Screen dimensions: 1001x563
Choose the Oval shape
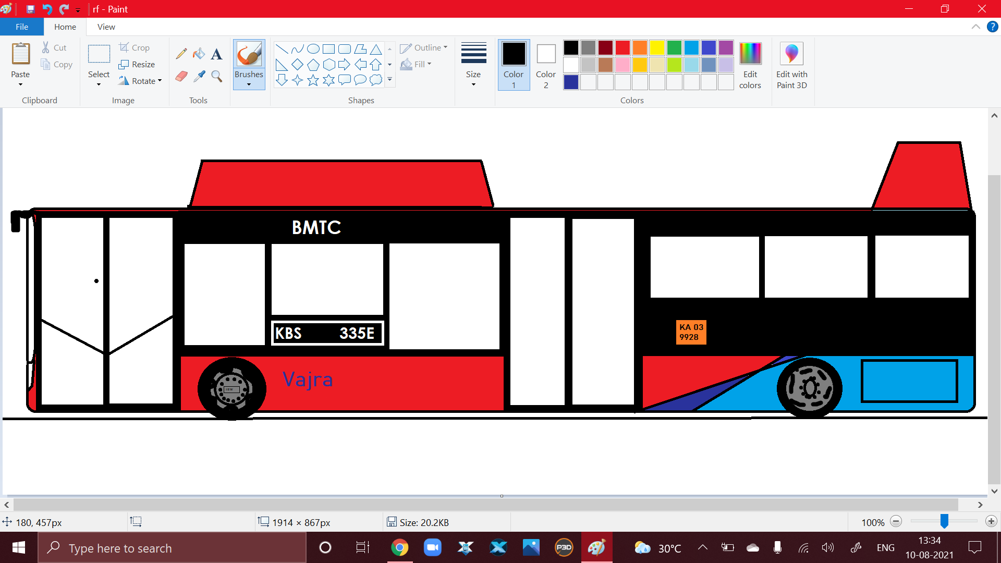pyautogui.click(x=313, y=49)
